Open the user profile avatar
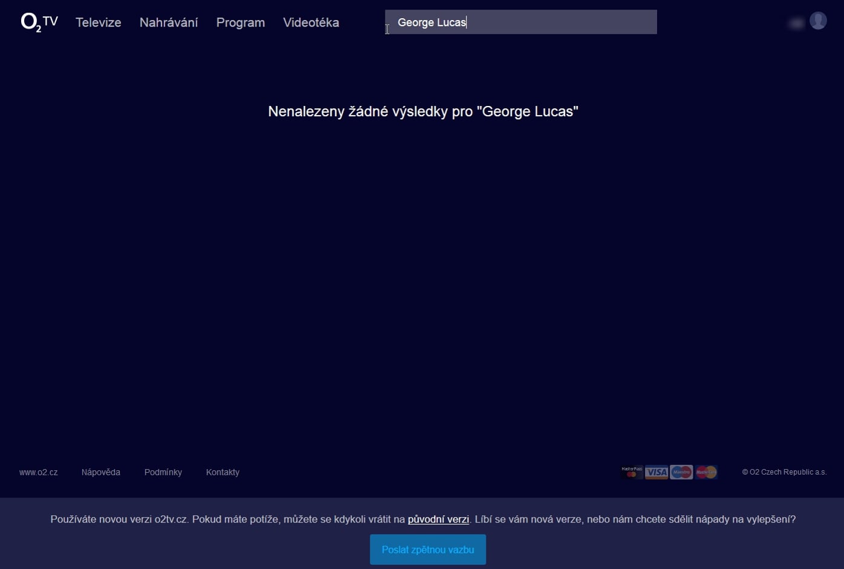 818,21
